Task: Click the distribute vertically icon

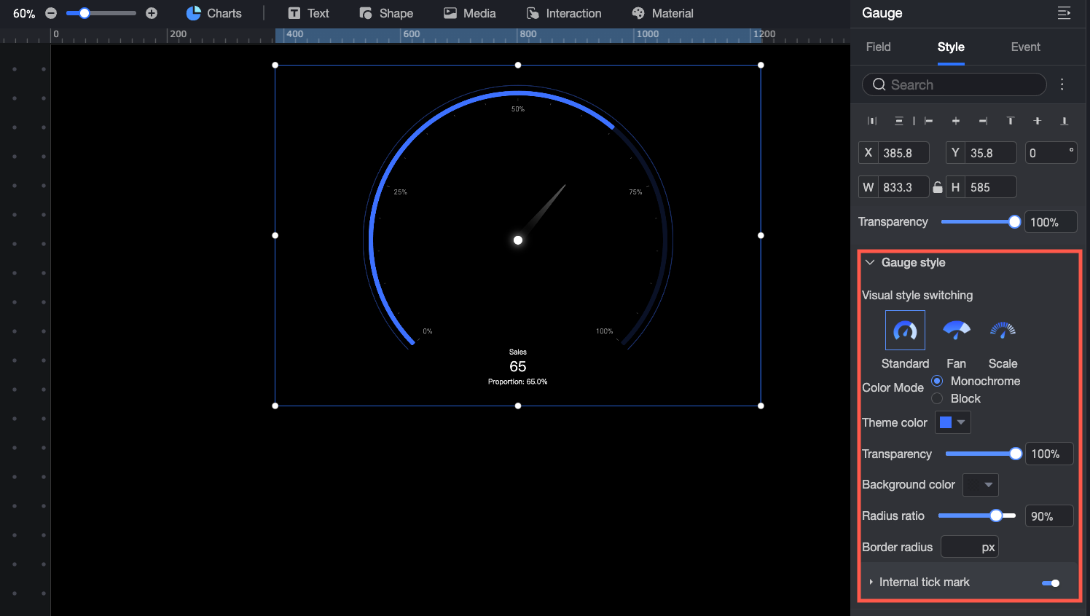Action: pos(899,121)
